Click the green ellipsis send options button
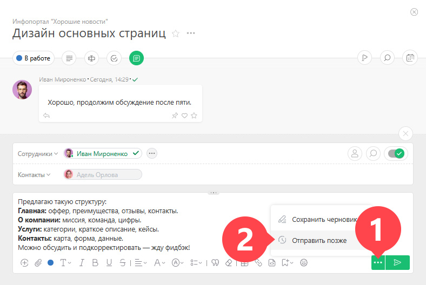The width and height of the screenshot is (426, 285). tap(378, 262)
